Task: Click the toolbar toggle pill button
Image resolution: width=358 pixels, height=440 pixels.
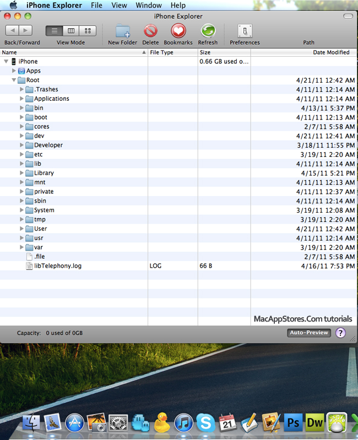Action: 348,17
